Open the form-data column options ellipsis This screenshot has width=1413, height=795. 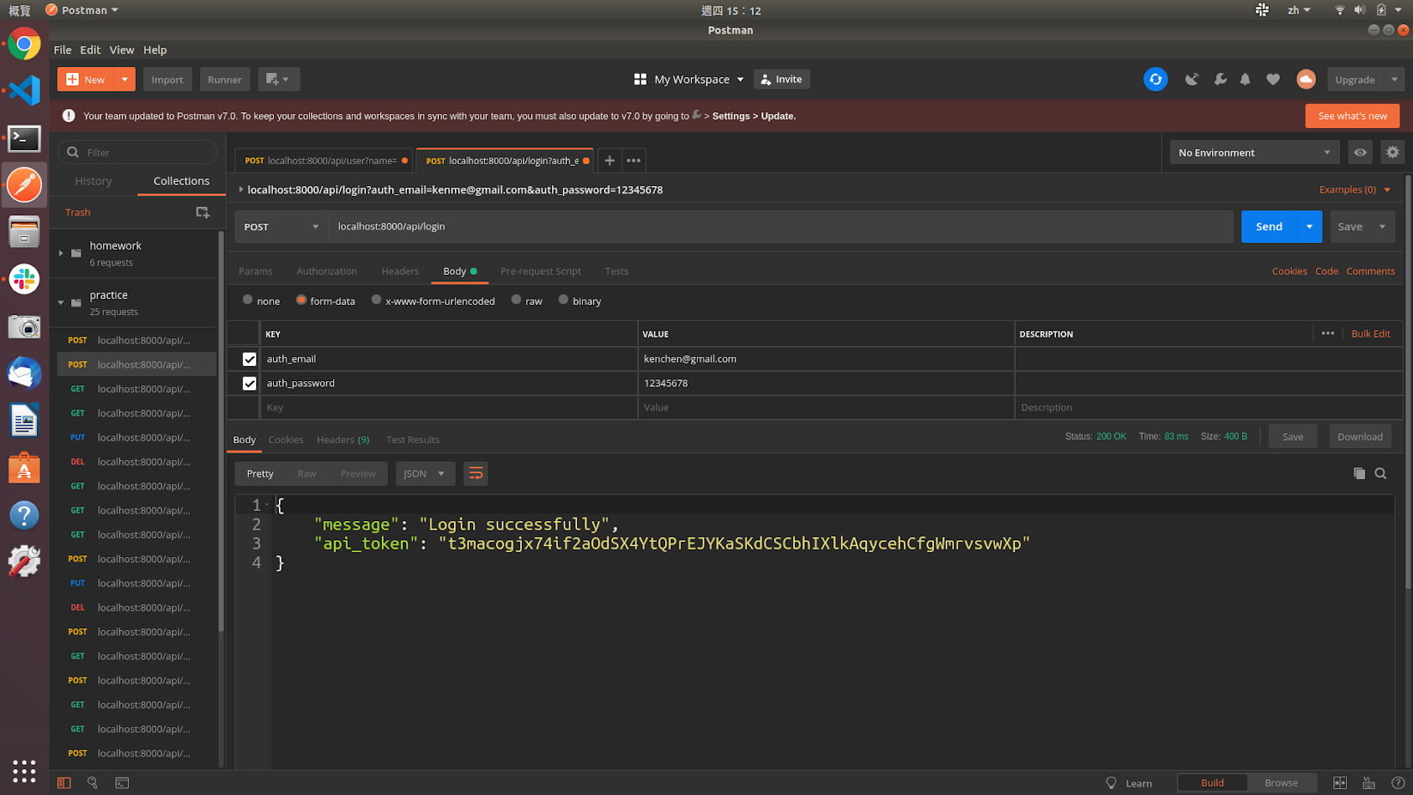click(1328, 333)
